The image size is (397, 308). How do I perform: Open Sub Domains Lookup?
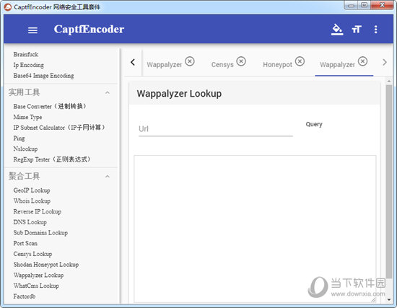[40, 233]
